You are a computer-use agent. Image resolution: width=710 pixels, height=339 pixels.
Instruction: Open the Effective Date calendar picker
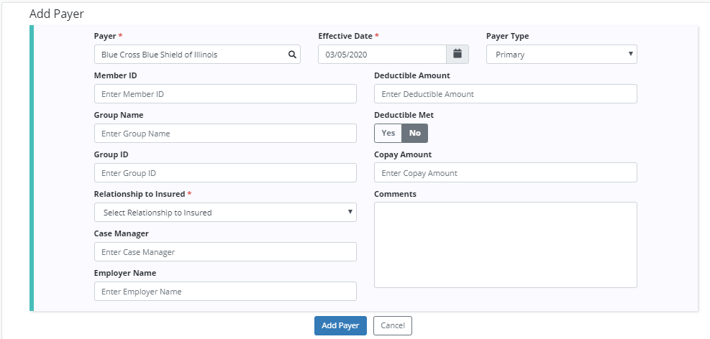click(x=457, y=55)
